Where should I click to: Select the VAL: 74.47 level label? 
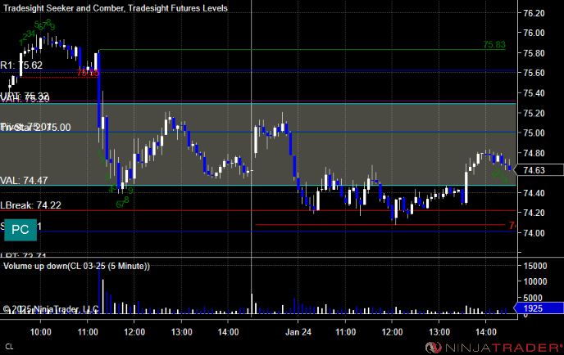(24, 180)
